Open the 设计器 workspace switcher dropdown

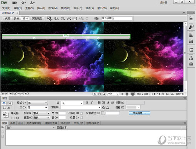pyautogui.click(x=165, y=2)
